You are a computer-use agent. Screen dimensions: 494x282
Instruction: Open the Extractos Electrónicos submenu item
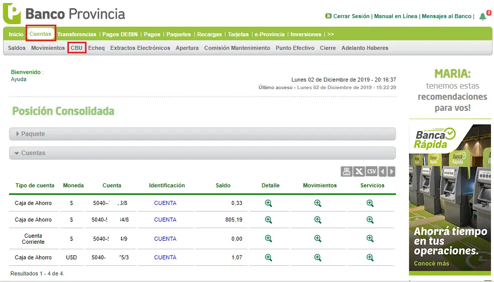coord(140,48)
